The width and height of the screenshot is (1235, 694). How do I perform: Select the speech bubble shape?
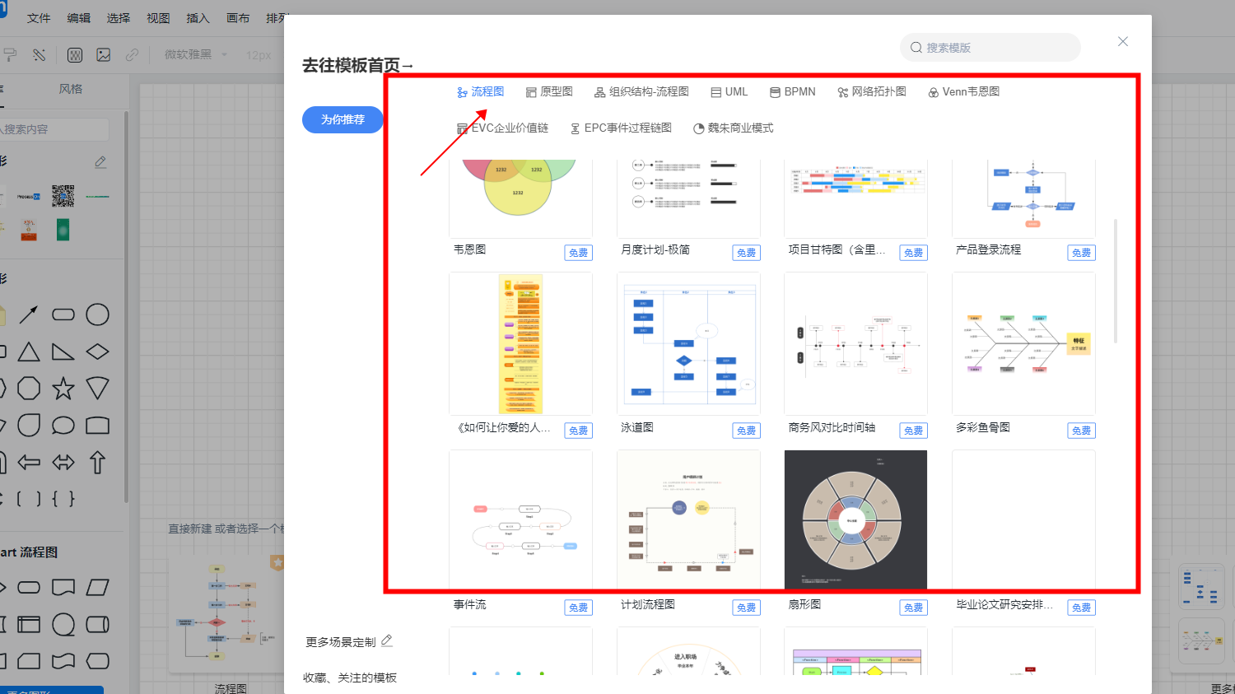click(x=63, y=426)
